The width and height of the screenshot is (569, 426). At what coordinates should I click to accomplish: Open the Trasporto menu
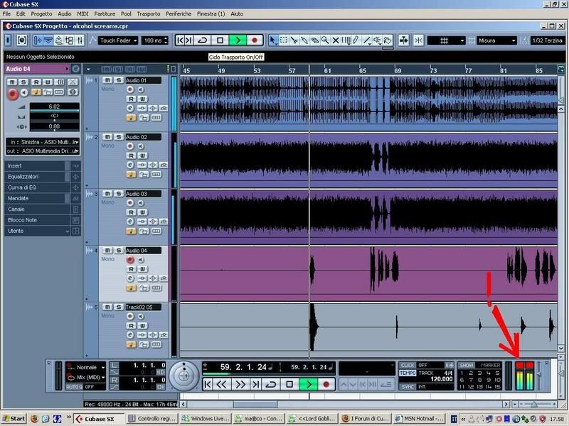click(149, 13)
